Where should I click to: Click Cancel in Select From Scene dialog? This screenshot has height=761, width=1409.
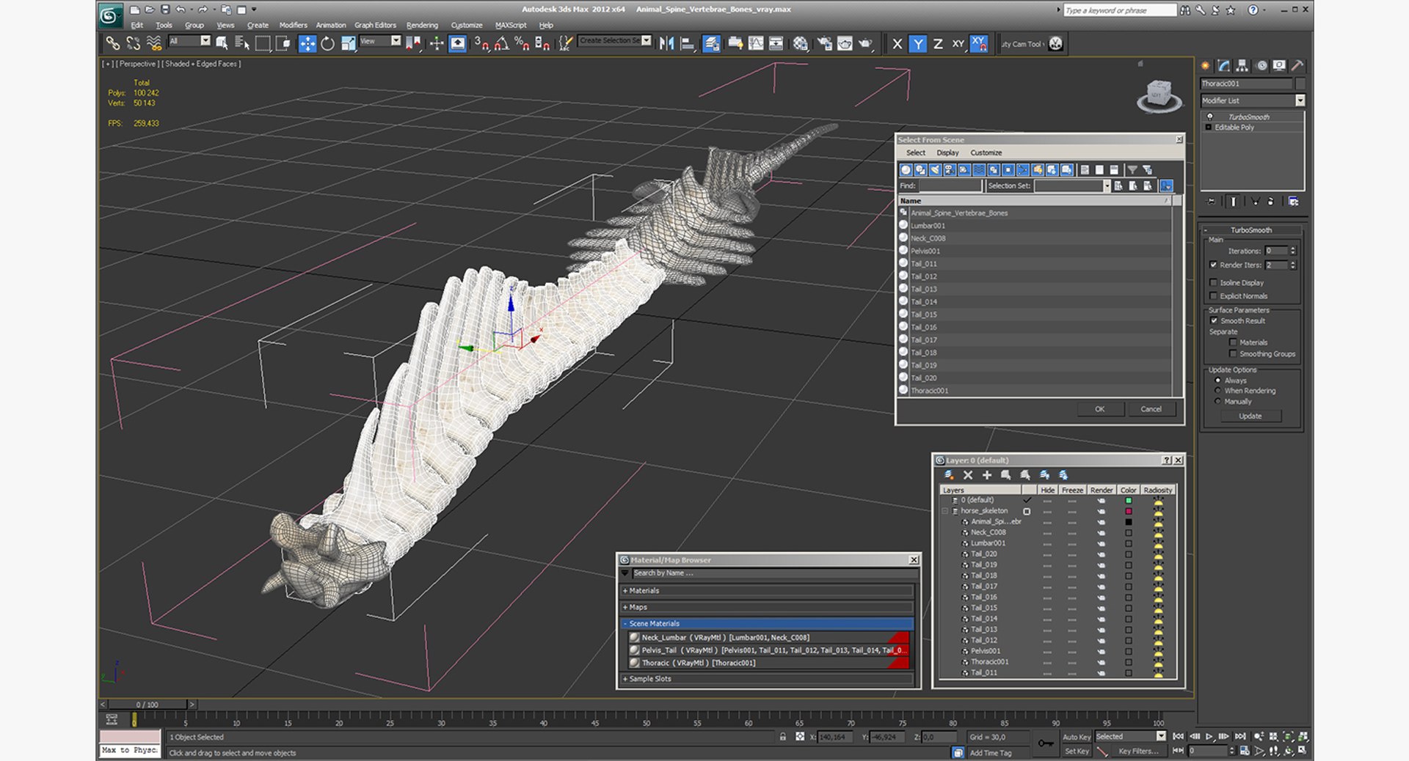(1151, 409)
